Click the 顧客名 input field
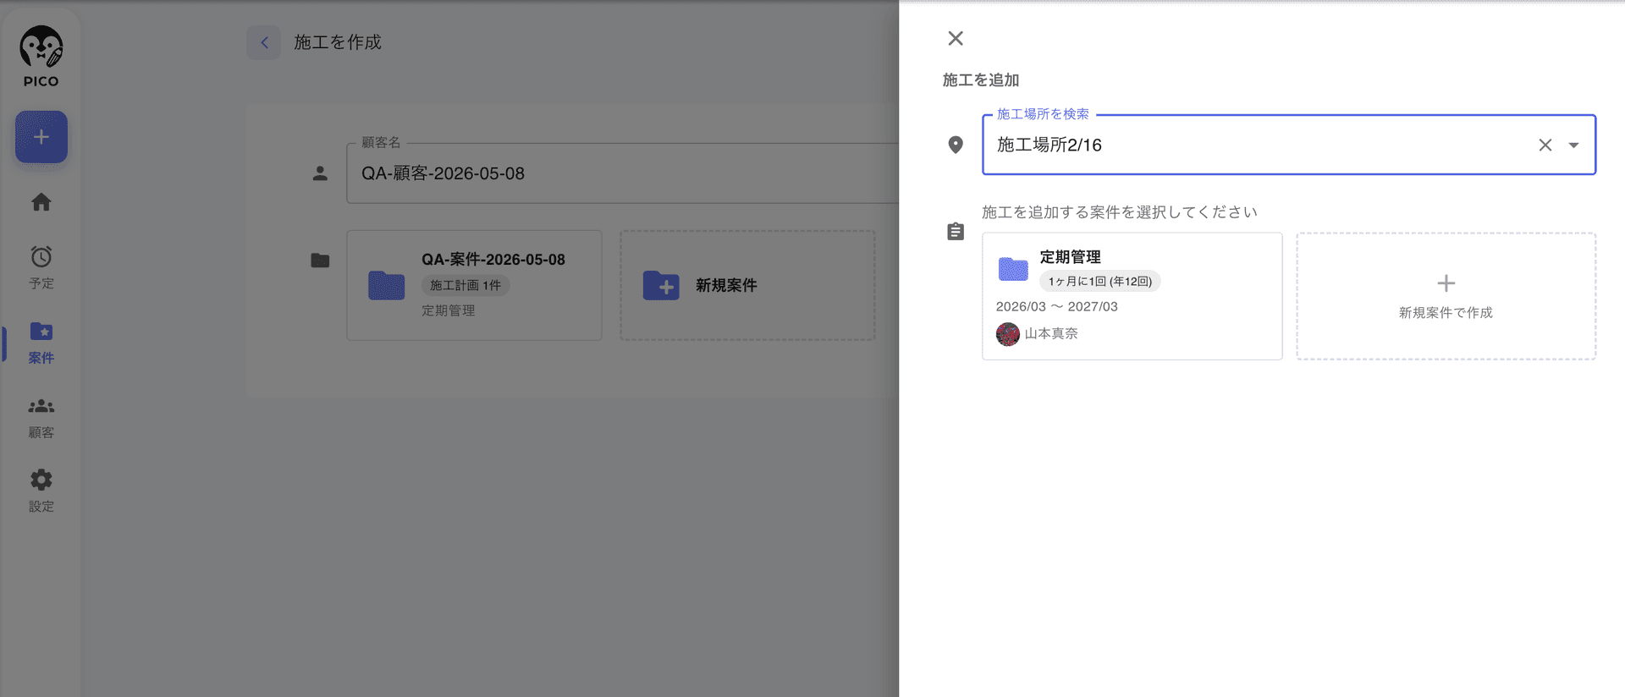The image size is (1625, 697). pos(622,173)
